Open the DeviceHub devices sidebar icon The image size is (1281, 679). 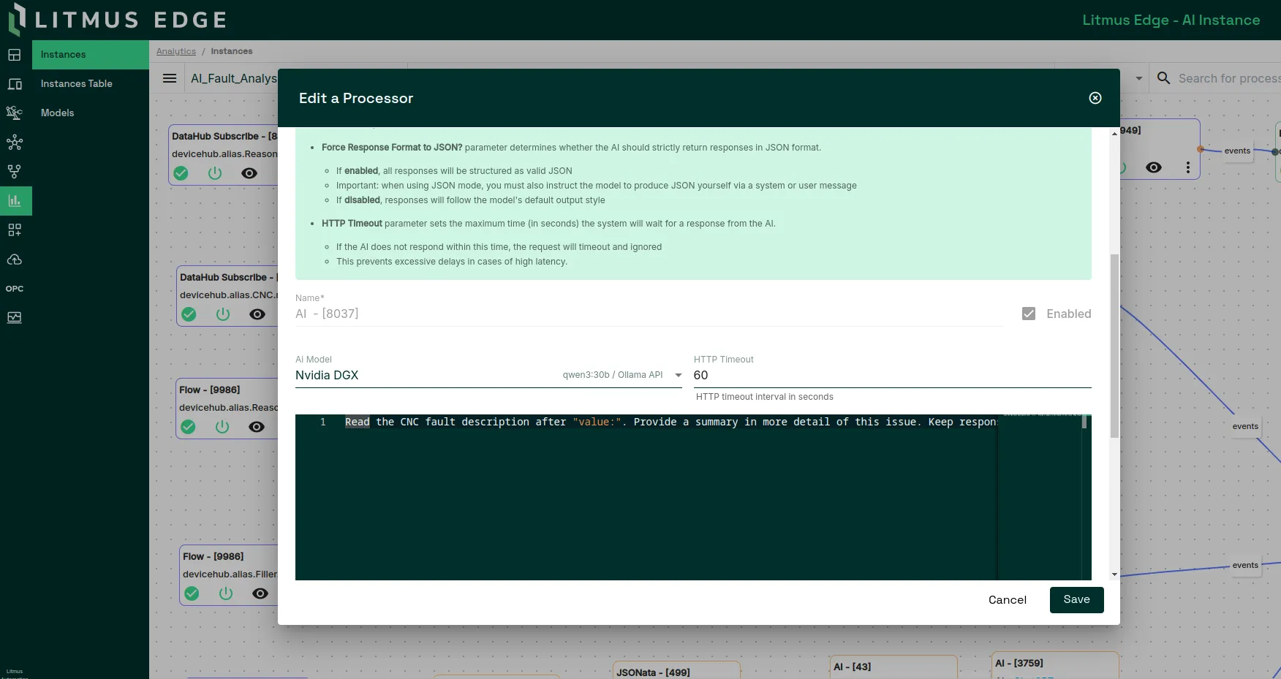(x=15, y=84)
